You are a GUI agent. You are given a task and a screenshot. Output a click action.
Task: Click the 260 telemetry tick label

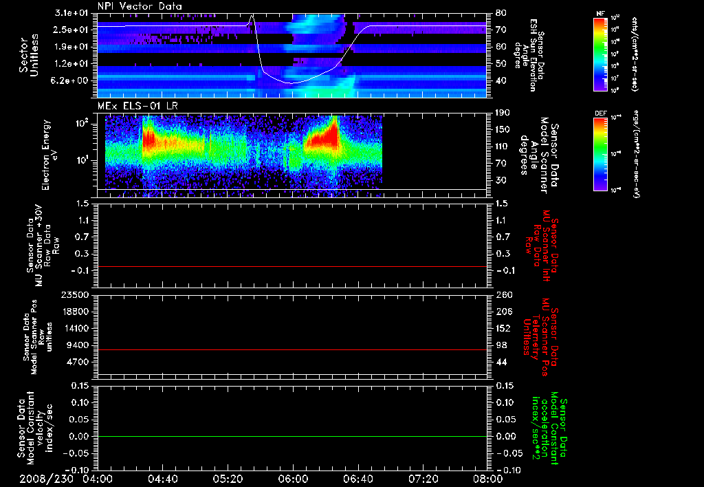click(x=504, y=295)
